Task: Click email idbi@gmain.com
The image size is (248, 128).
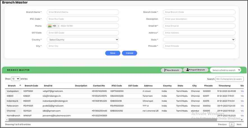Action: [52, 111]
